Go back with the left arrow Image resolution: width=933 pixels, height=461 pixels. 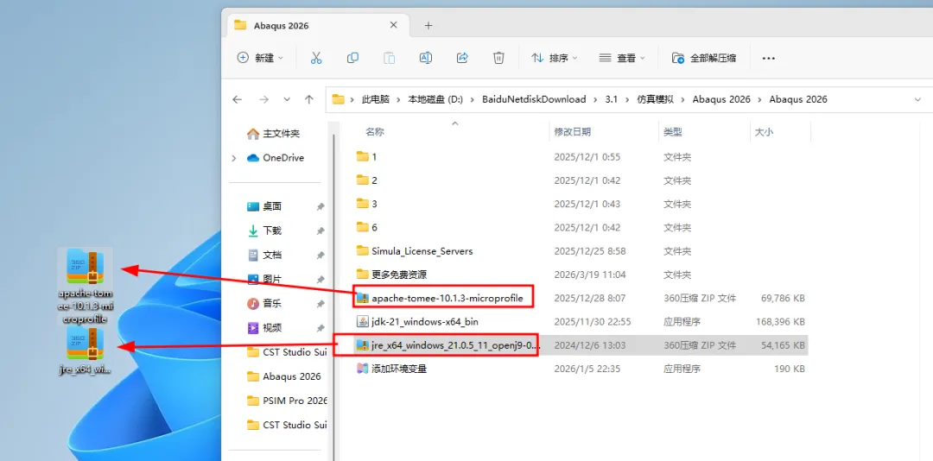[237, 99]
